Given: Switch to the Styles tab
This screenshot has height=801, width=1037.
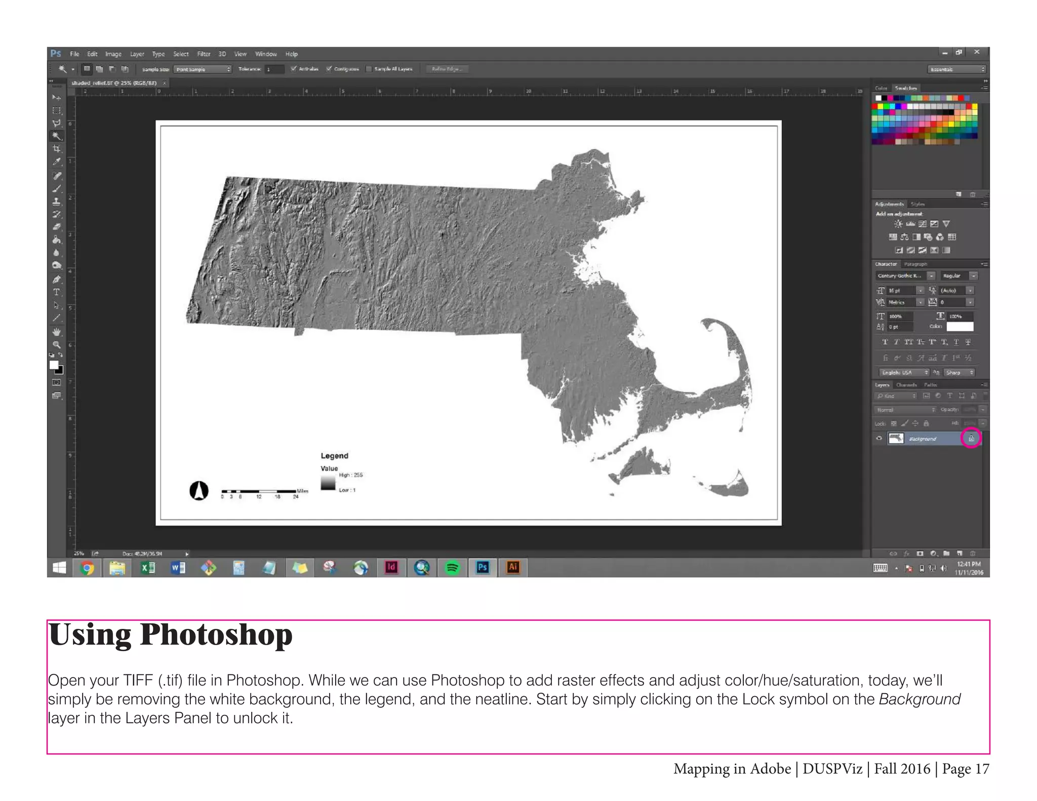Looking at the screenshot, I should point(918,204).
